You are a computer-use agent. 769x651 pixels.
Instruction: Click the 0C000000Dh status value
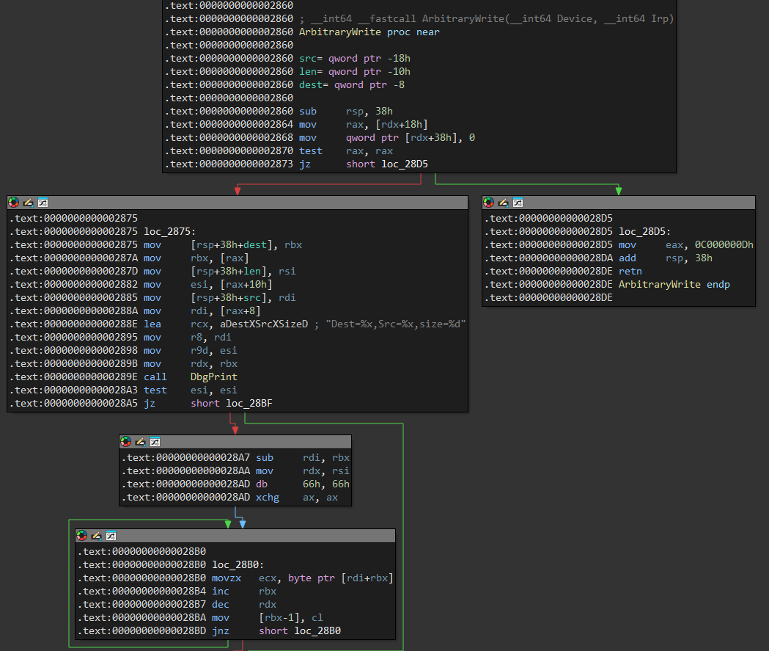click(724, 245)
